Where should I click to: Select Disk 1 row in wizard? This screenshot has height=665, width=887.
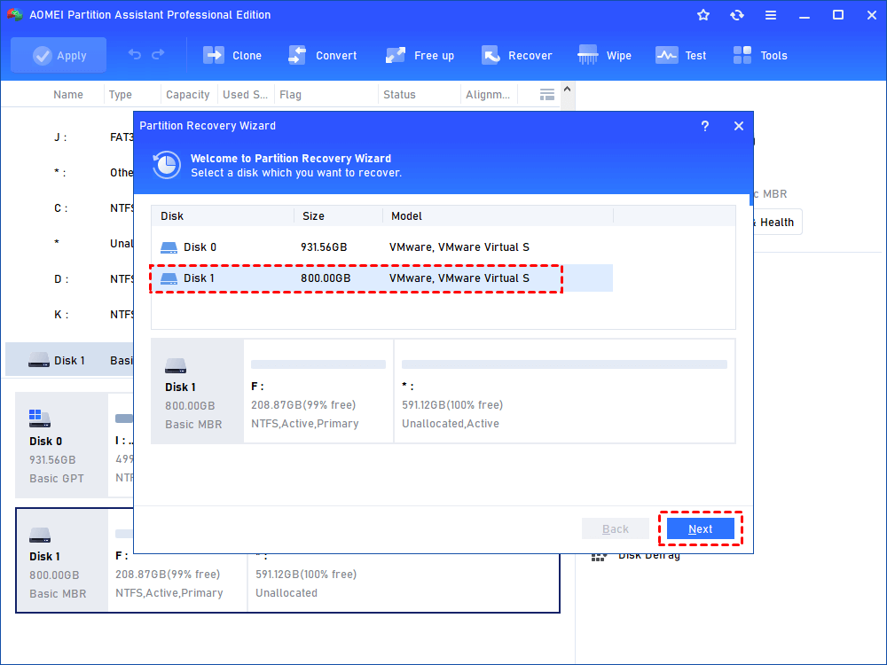pyautogui.click(x=381, y=278)
